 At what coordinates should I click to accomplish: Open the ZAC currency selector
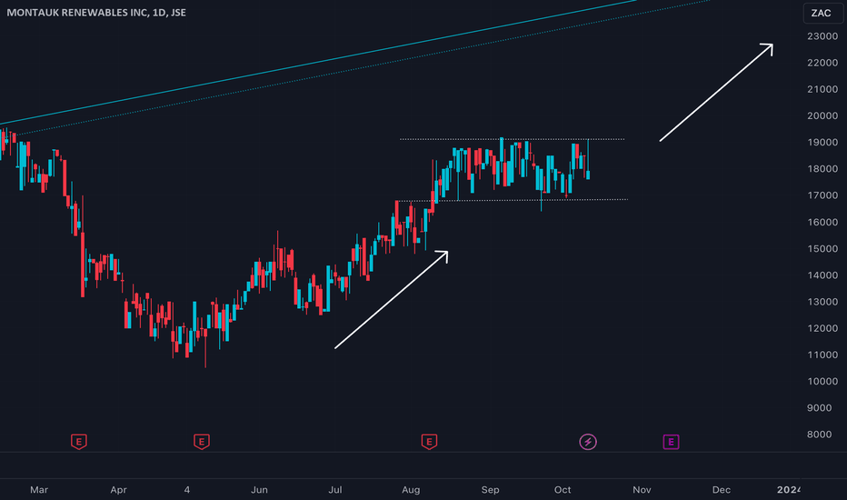(822, 13)
